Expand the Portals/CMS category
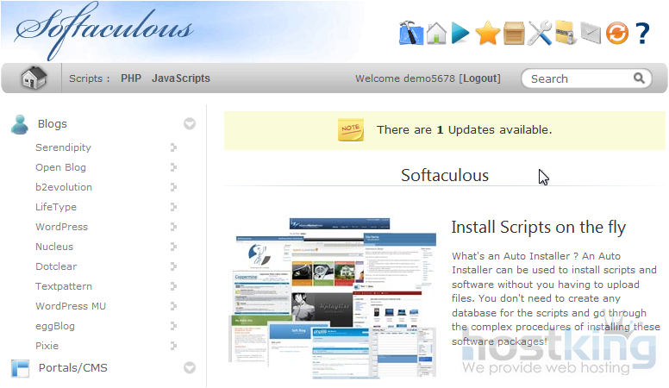Viewport: 669px width, 388px height. click(x=190, y=368)
